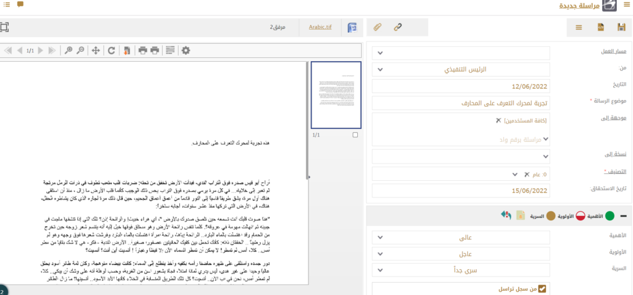Click the chat comment icon at top
The height and width of the screenshot is (295, 633).
20,5
